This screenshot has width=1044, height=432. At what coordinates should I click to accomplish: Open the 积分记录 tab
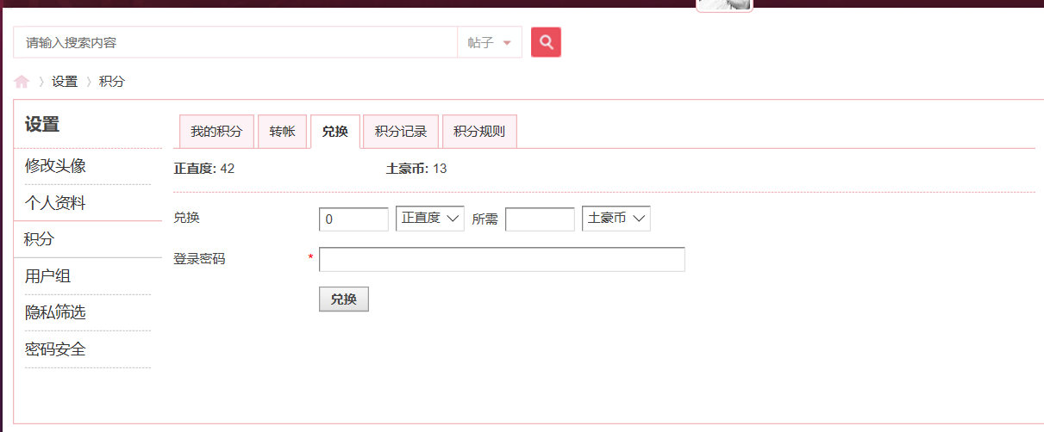(401, 132)
